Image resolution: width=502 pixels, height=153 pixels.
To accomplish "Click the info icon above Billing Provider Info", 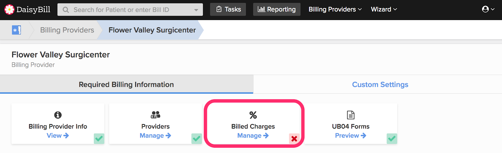I will (x=58, y=115).
